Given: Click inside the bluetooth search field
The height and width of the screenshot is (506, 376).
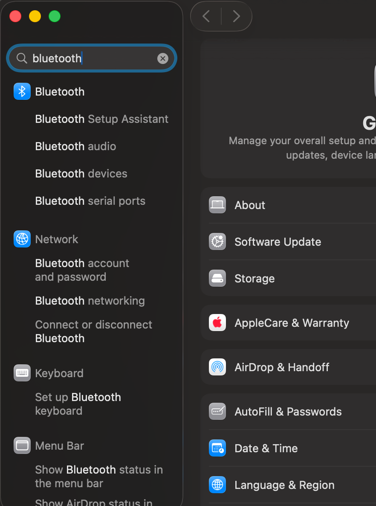Looking at the screenshot, I should 92,58.
